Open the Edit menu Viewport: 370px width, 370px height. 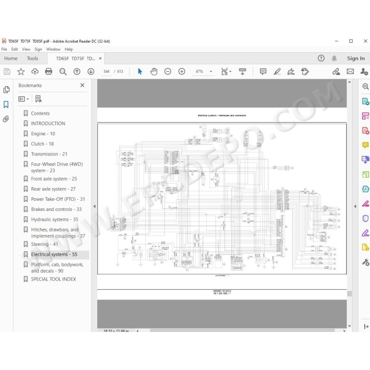coord(14,49)
